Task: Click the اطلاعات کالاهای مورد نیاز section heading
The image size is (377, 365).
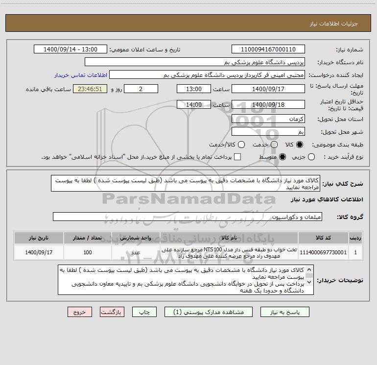Action: 327,199
